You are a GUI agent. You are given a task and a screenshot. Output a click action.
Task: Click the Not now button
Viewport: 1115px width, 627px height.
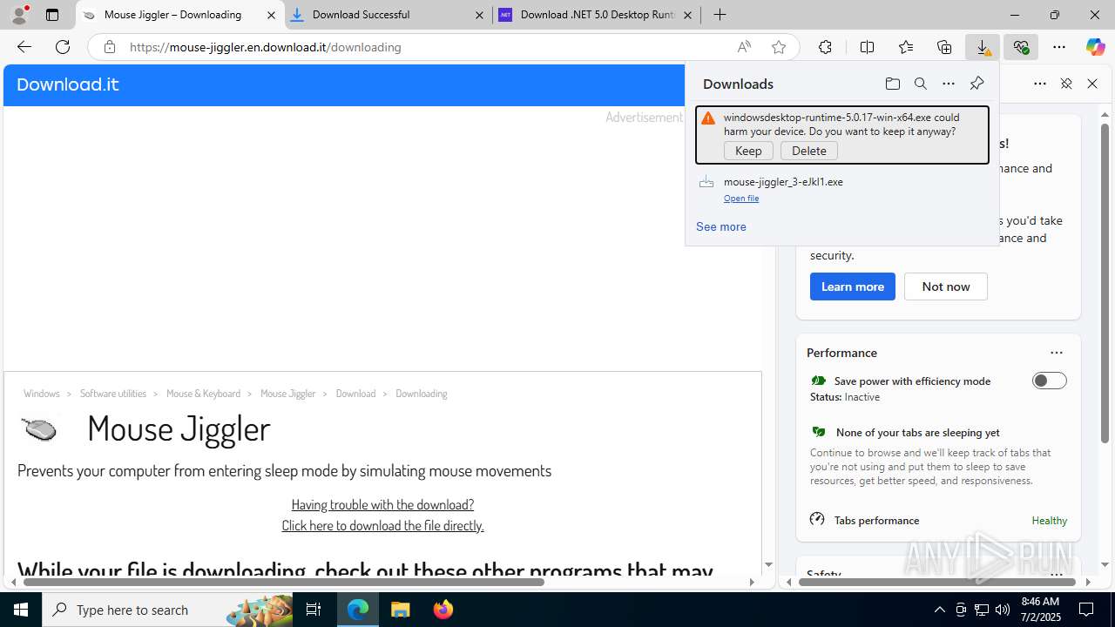(x=946, y=287)
